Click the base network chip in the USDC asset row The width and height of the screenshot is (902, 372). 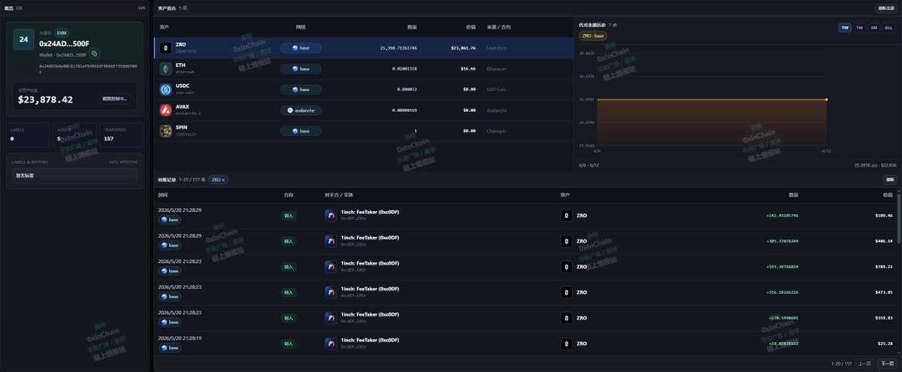(x=301, y=89)
